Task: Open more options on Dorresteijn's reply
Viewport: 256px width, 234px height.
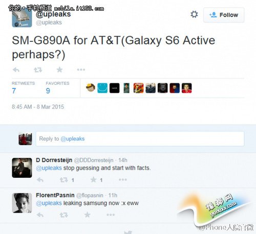Action: click(123, 179)
